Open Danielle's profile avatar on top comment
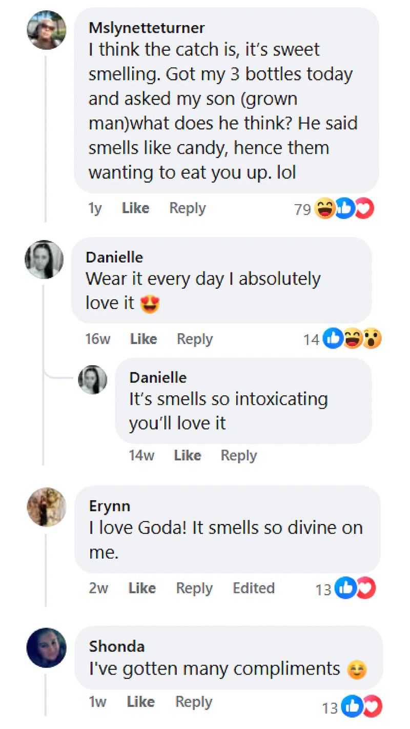This screenshot has width=410, height=729. pyautogui.click(x=44, y=259)
